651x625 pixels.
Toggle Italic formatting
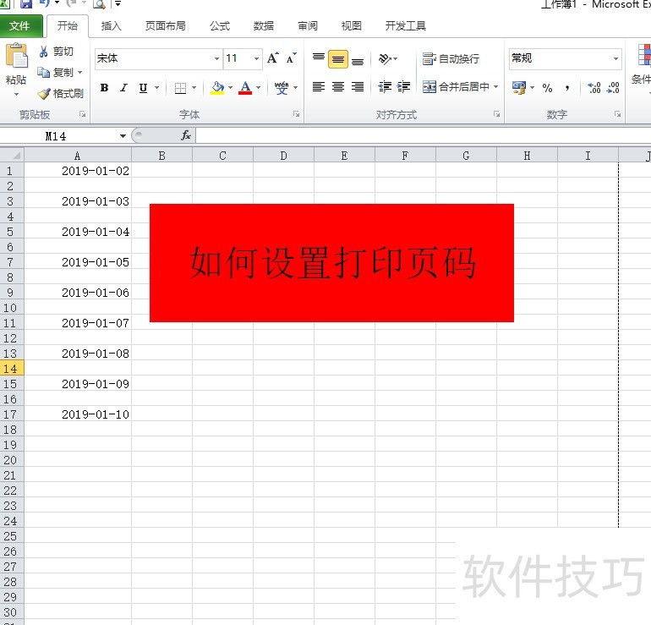click(x=123, y=88)
